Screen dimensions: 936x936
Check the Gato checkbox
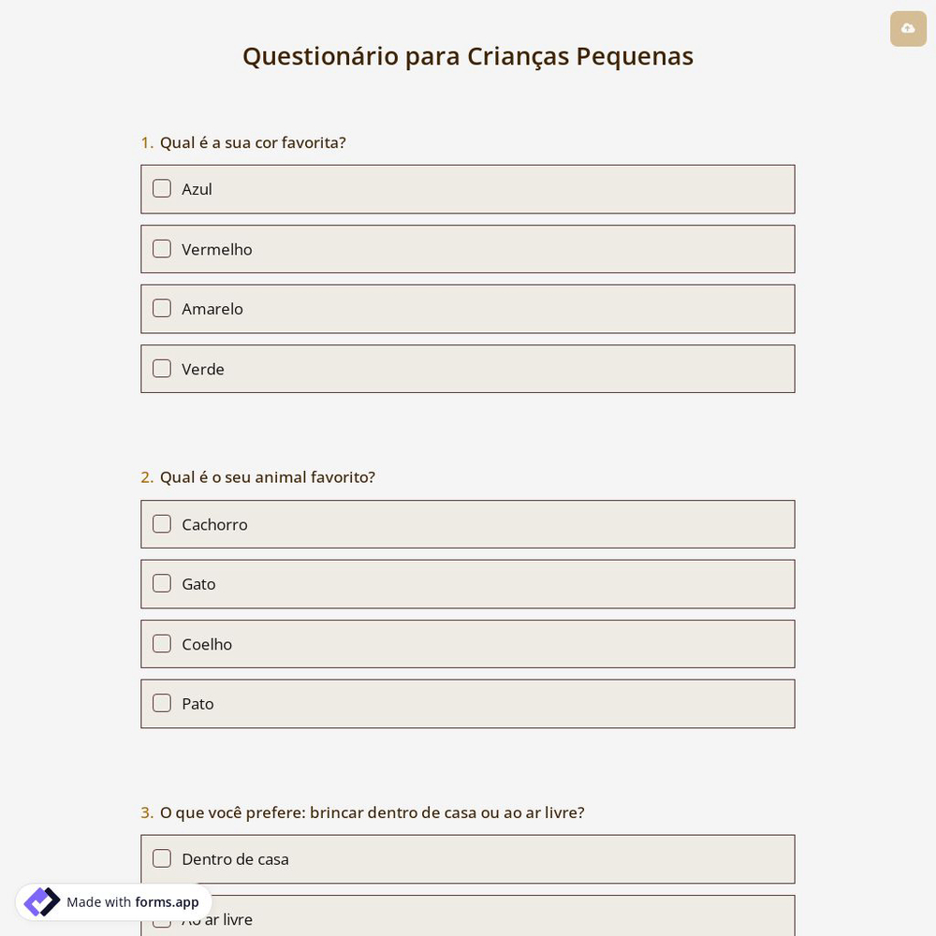click(162, 583)
